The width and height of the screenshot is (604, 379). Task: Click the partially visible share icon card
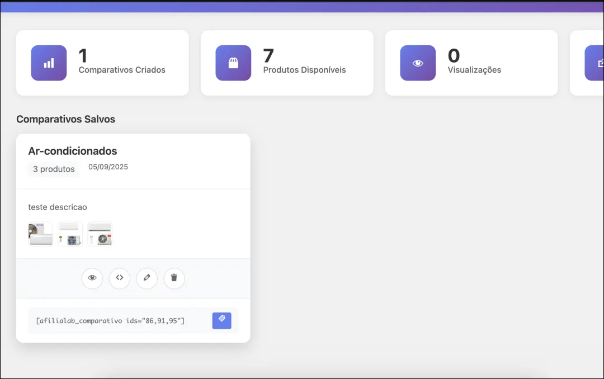pyautogui.click(x=595, y=63)
